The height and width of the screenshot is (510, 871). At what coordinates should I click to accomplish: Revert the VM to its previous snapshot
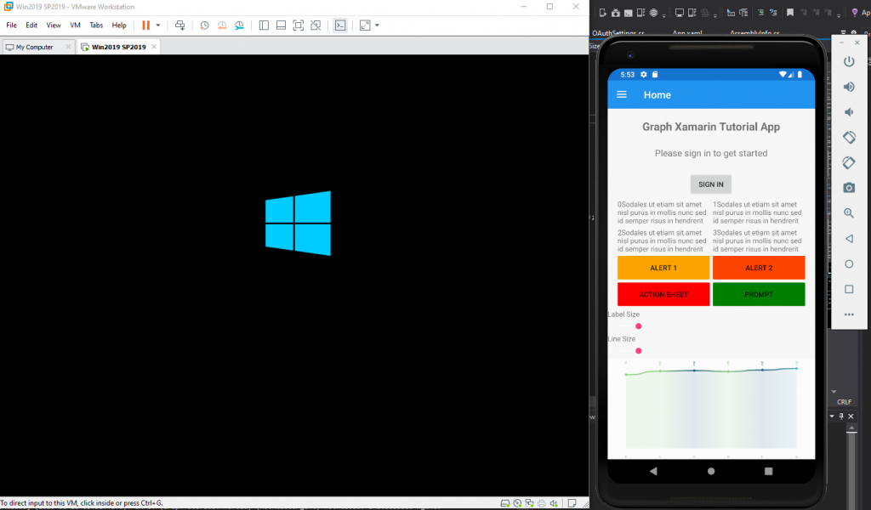click(222, 25)
